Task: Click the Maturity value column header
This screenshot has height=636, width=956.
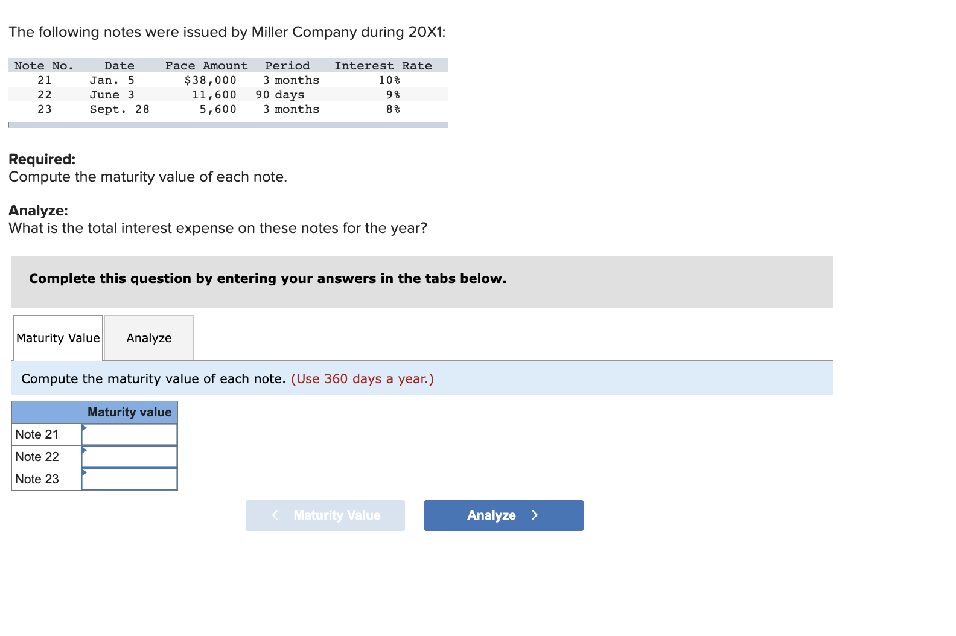Action: pyautogui.click(x=129, y=412)
